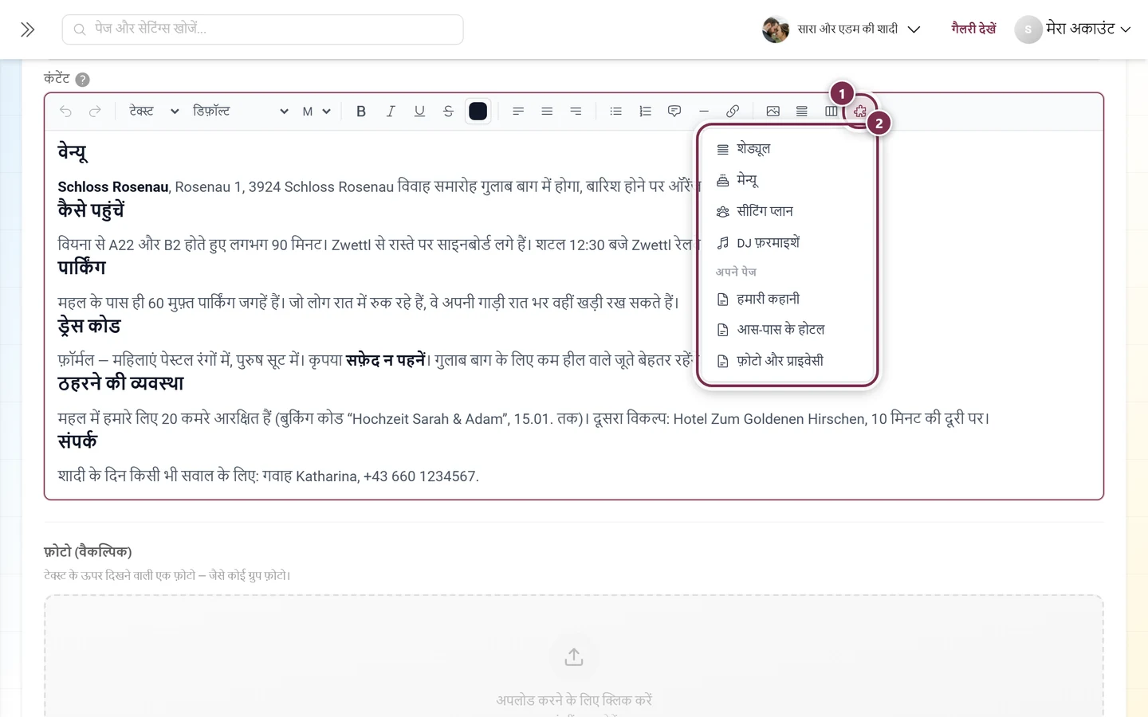Open the M text size dropdown
This screenshot has height=717, width=1148.
316,112
